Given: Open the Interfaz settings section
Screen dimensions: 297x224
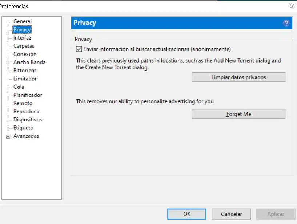Looking at the screenshot, I should (x=22, y=38).
